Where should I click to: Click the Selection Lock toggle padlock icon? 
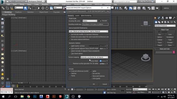tap(69, 89)
